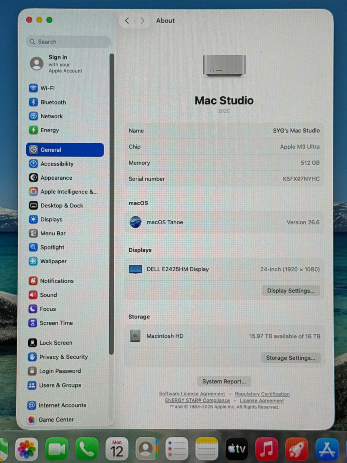This screenshot has height=463, width=347.
Task: Click the 512 GB memory value
Action: point(310,163)
